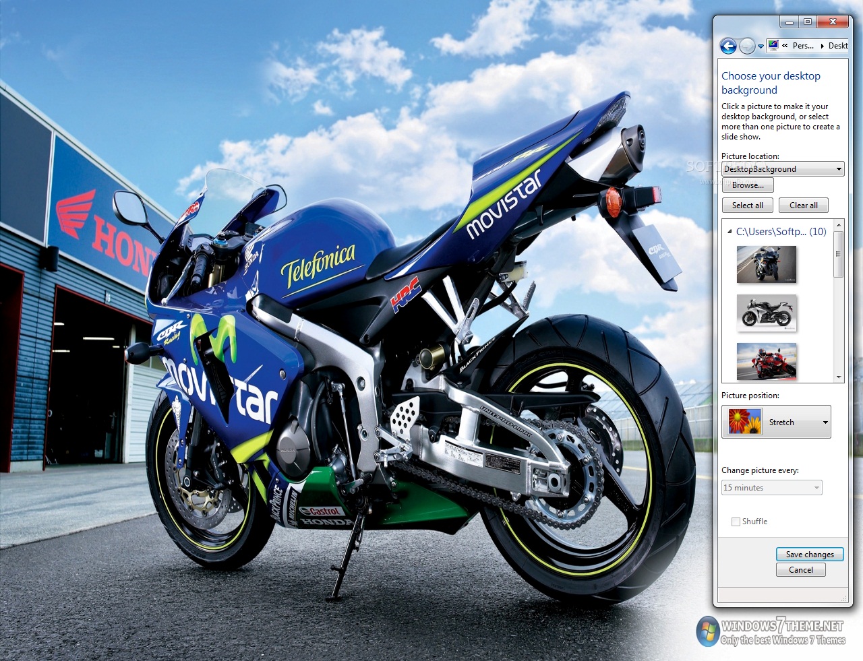
Task: Maximize the desktop background window
Action: coord(807,22)
